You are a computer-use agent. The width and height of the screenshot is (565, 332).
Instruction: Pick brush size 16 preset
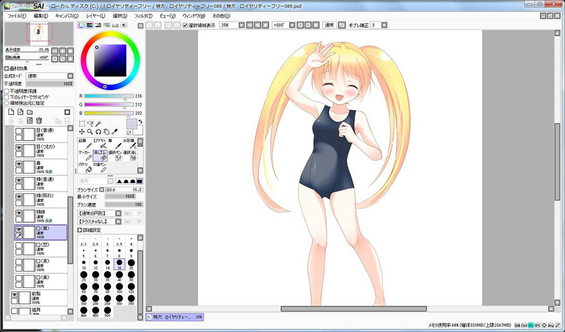coord(119,264)
